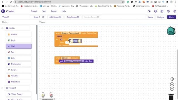Open the community chat icon
This screenshot has height=100, width=178.
[x=155, y=11]
